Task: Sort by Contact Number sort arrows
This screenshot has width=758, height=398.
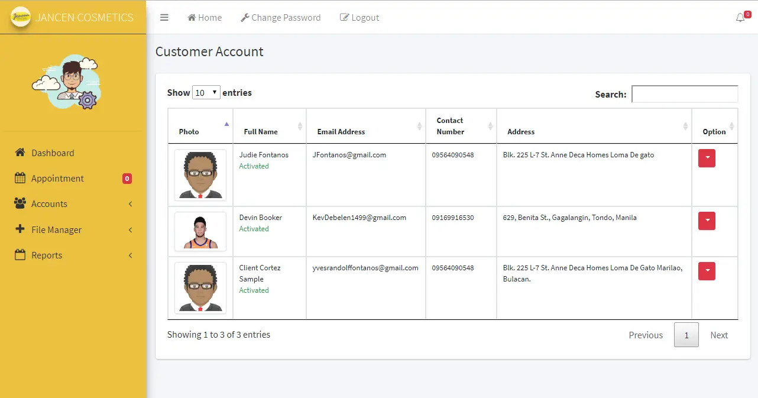Action: [x=490, y=126]
